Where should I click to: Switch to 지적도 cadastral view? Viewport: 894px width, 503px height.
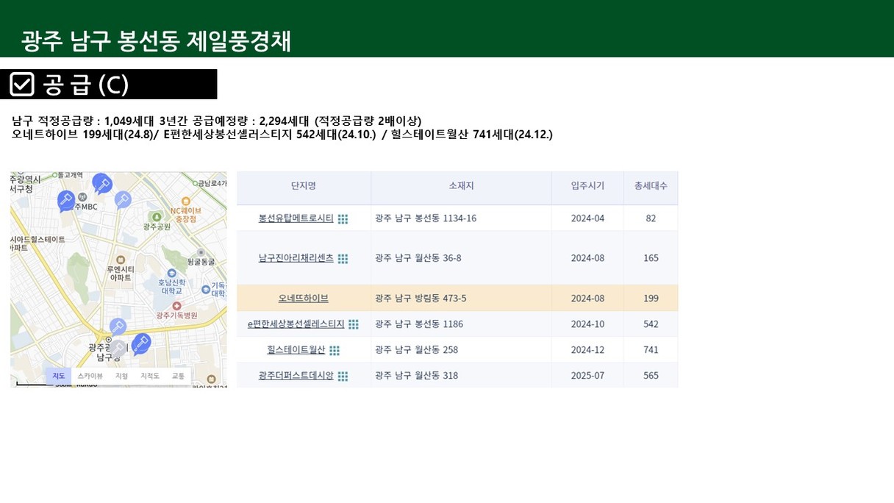tap(150, 376)
